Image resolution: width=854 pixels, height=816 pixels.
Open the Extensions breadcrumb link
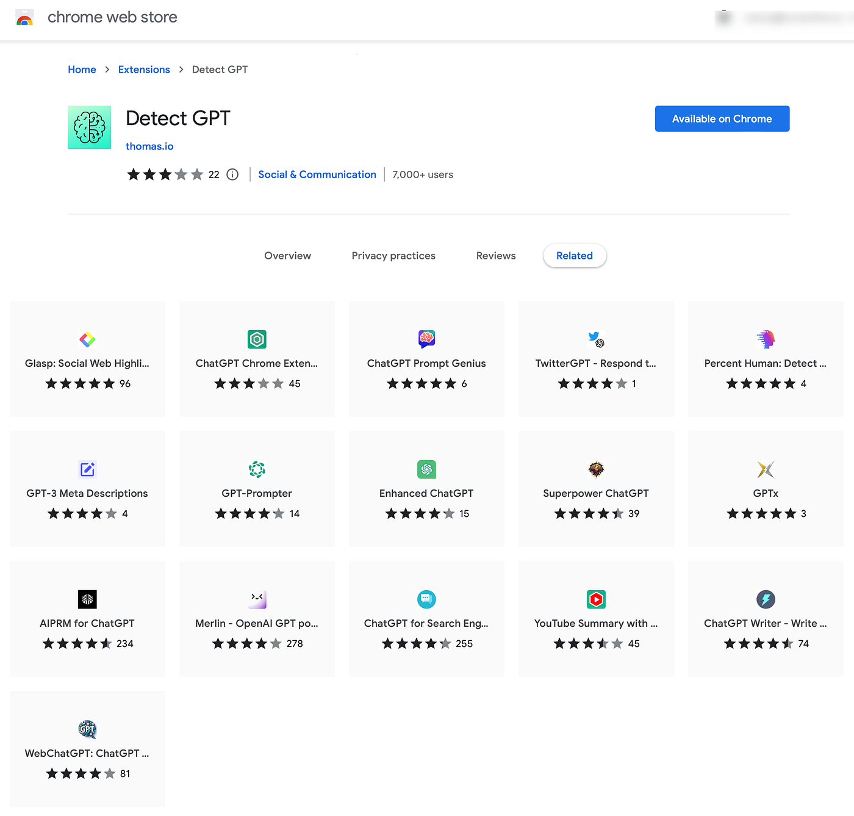(144, 70)
